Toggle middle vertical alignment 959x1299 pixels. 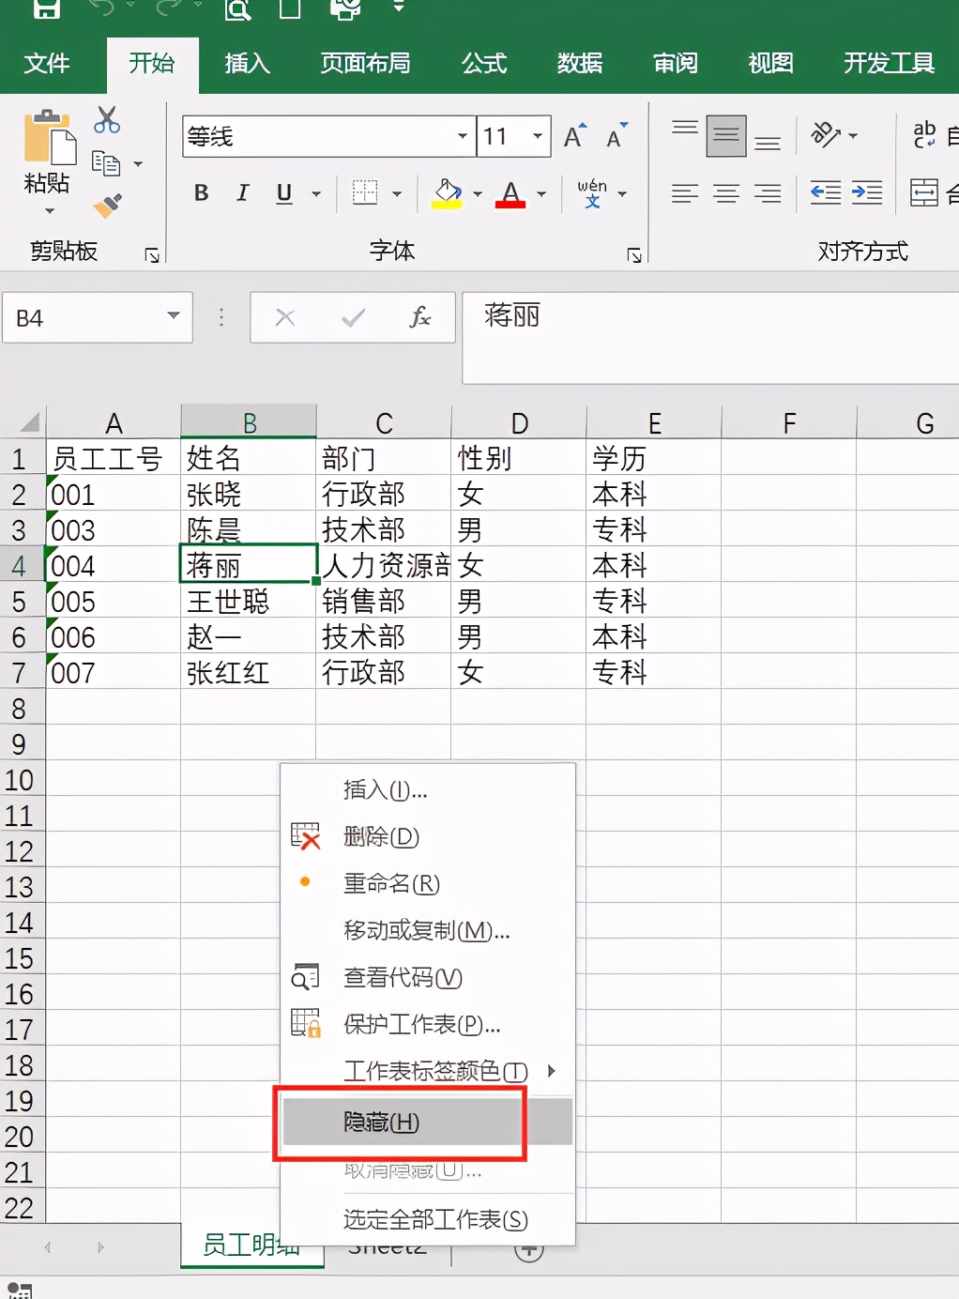(726, 137)
